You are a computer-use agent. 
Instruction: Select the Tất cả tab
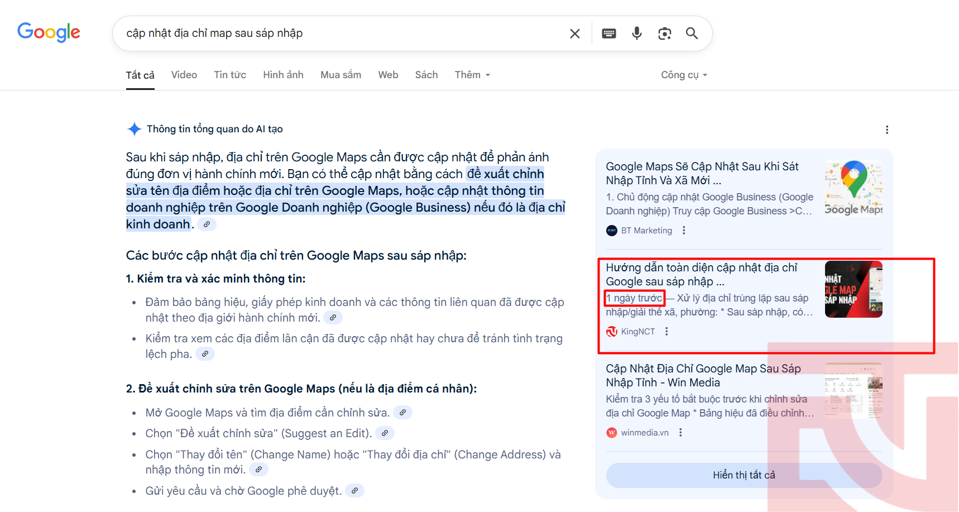coord(140,75)
